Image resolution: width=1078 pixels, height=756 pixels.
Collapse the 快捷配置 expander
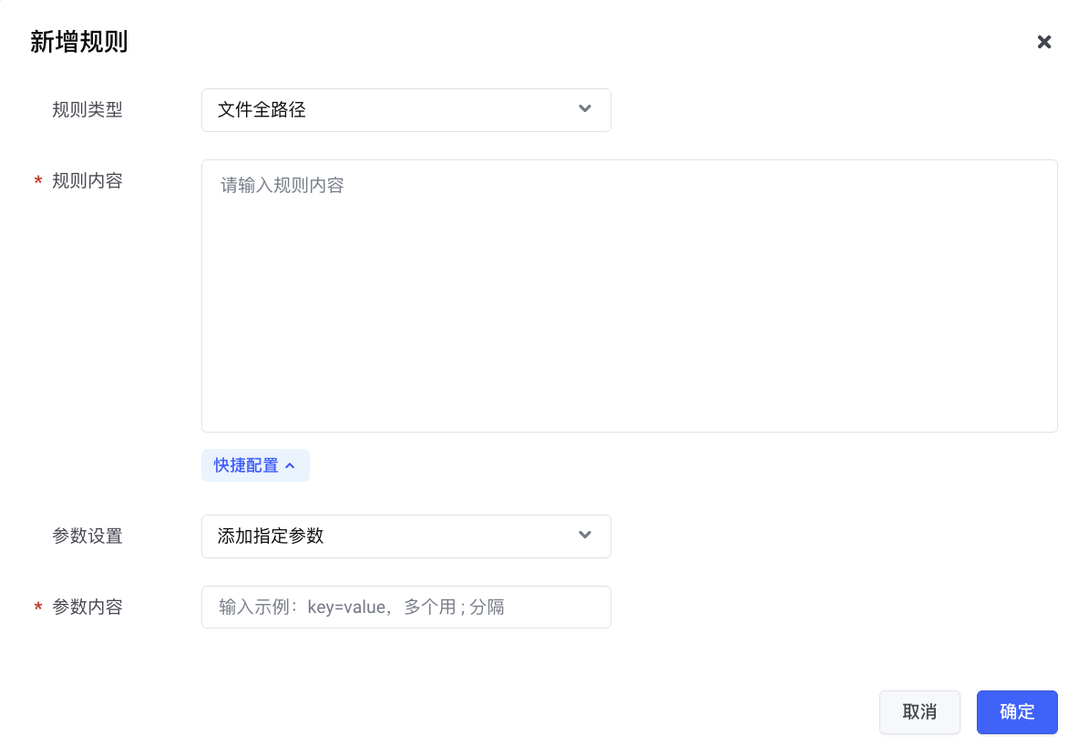(x=255, y=465)
